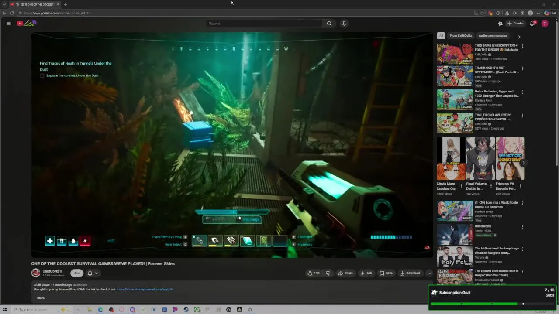Open a new browser tab
The height and width of the screenshot is (314, 559).
65,4
